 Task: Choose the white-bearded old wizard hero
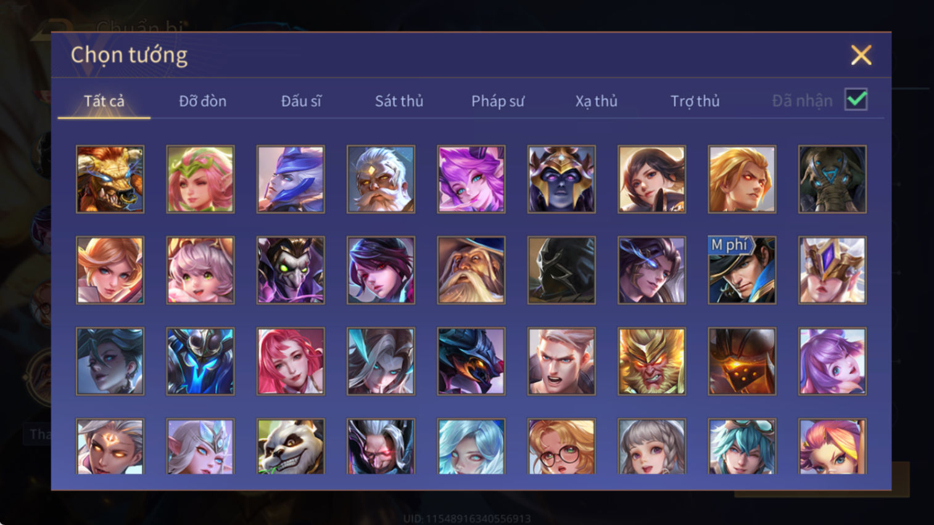(x=471, y=270)
